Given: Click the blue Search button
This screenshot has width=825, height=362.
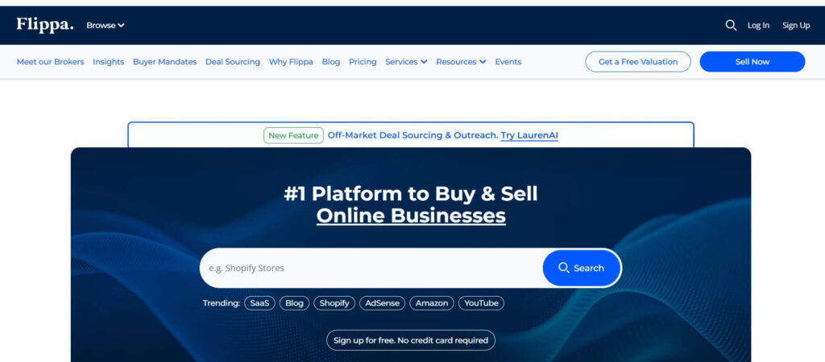Looking at the screenshot, I should (x=581, y=268).
